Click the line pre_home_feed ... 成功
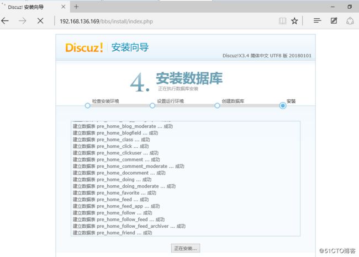Screen dimensions: 359x257 tap(111, 200)
